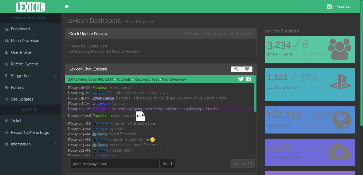The image size is (363, 175).
Task: Click the Send button
Action: tap(167, 164)
